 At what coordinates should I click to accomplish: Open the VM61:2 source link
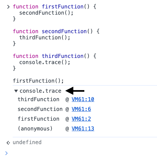click(81, 119)
